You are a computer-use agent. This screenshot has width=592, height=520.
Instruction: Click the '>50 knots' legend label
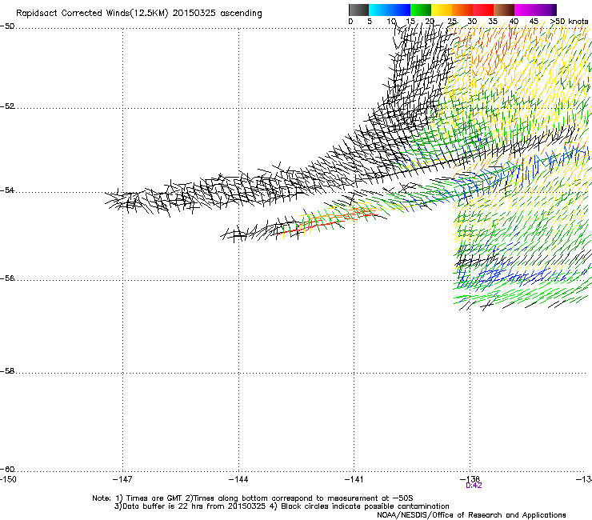tap(569, 22)
